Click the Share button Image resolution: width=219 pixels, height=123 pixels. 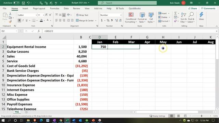click(x=193, y=9)
